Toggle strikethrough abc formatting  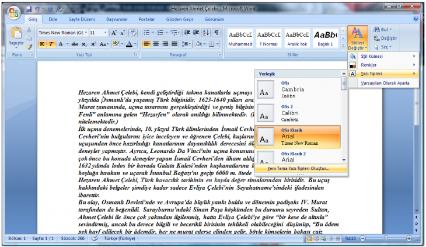pos(75,44)
